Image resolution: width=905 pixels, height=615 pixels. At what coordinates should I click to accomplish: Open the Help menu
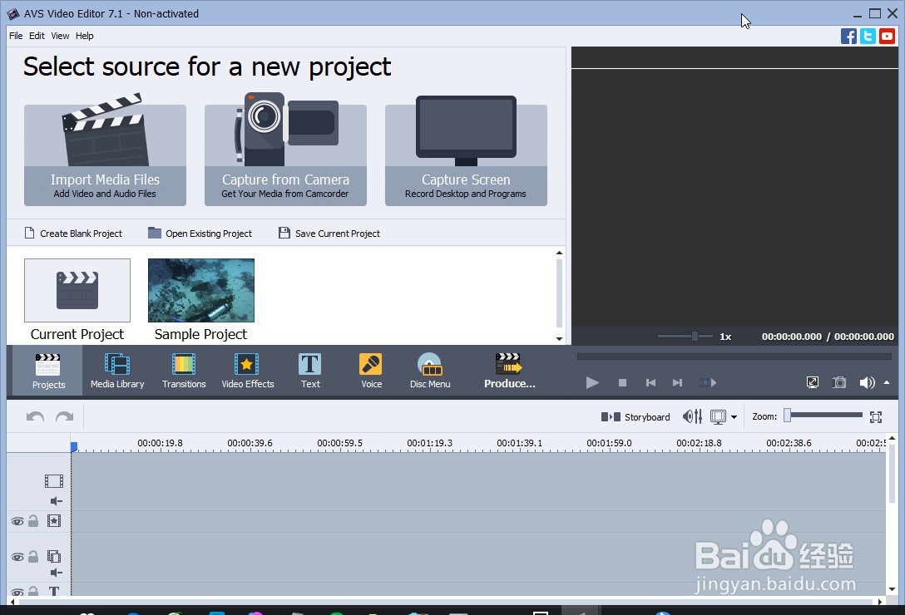tap(84, 36)
